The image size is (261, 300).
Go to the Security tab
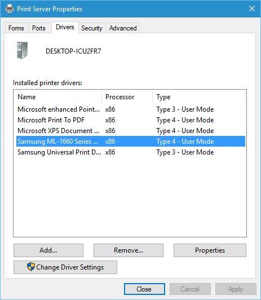tap(92, 28)
